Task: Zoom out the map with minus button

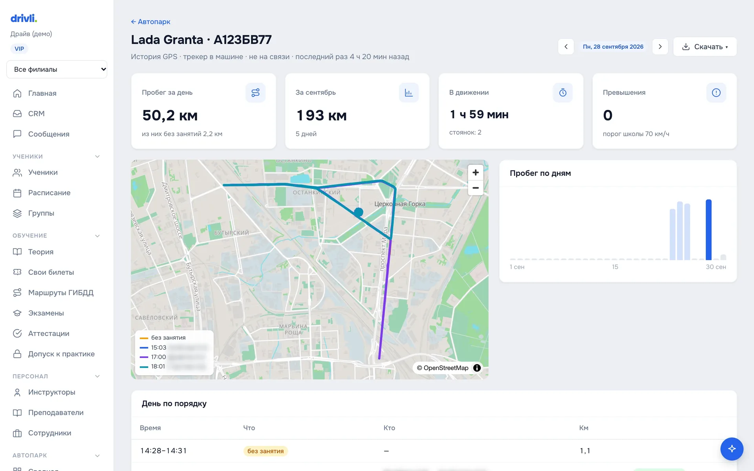Action: (x=476, y=188)
